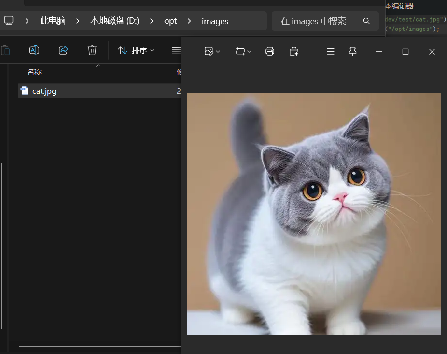The width and height of the screenshot is (447, 354).
Task: Toggle the always-on-top pin in Photos
Action: coord(352,51)
